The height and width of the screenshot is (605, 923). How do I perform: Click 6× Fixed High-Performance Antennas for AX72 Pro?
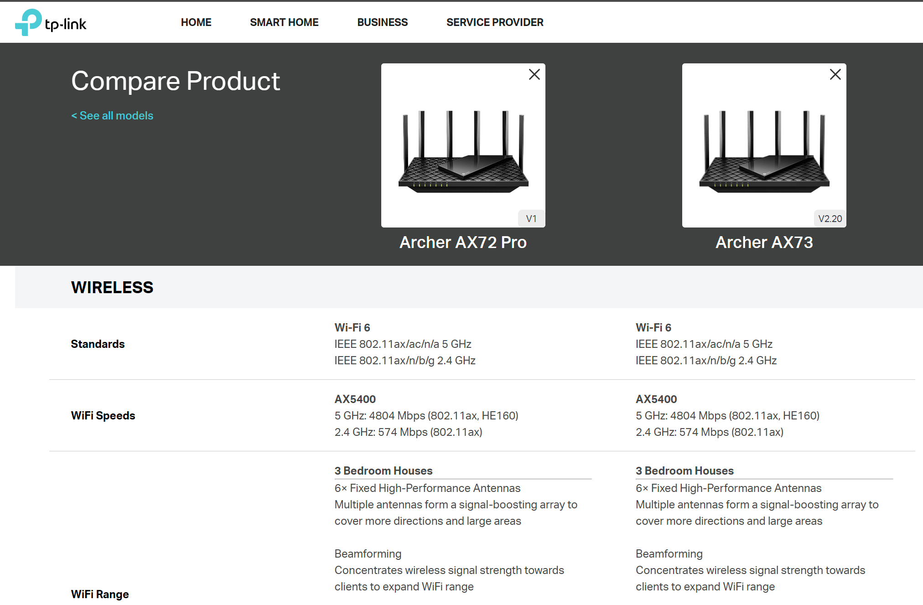[x=427, y=488]
